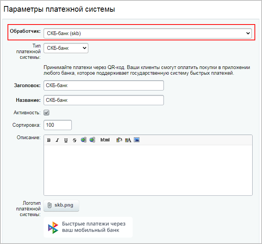Click the fast payments logo preview image
Screen dimensions: 262x244
click(x=88, y=227)
